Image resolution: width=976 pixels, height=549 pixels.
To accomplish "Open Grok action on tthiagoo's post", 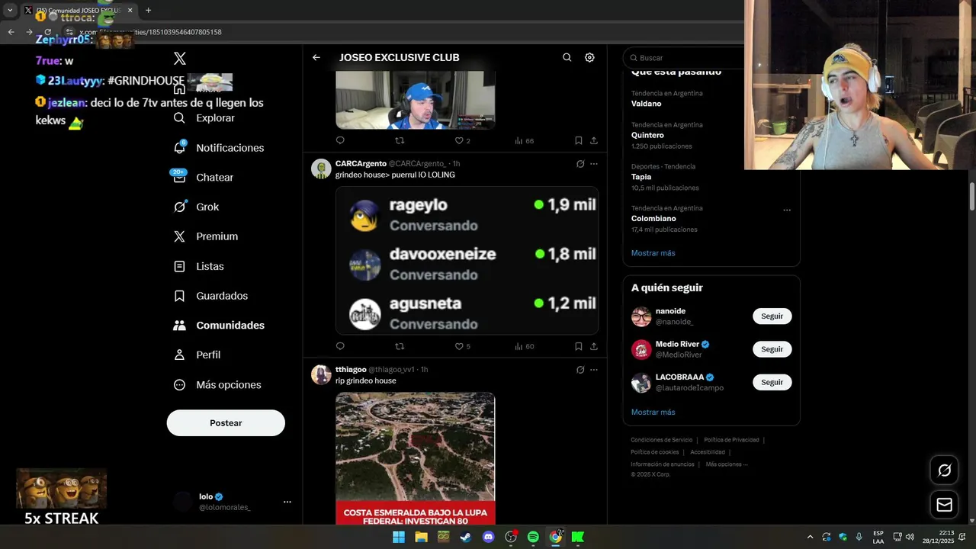I will click(x=580, y=370).
